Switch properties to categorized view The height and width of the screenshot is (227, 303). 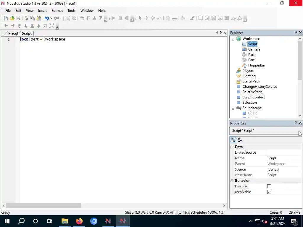pos(233,140)
